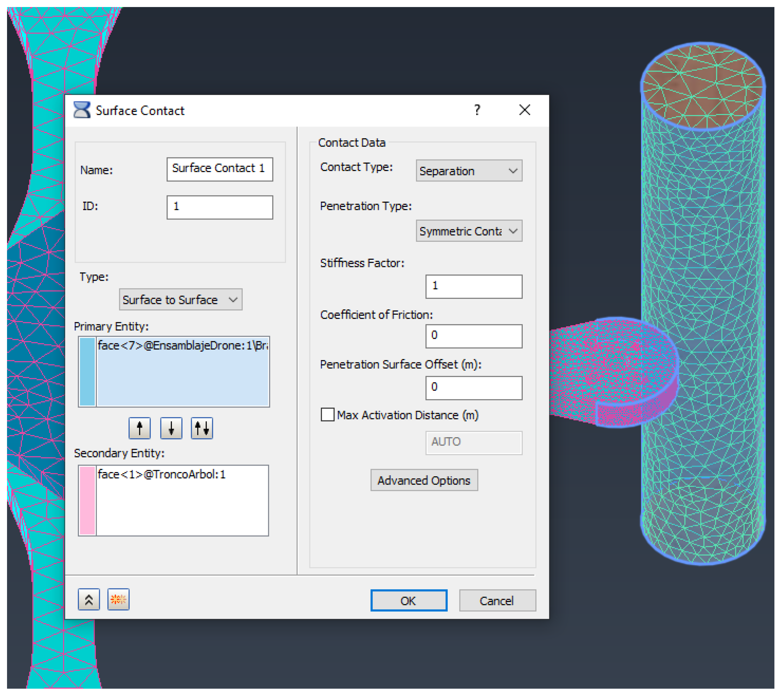This screenshot has height=697, width=783.
Task: Enable Max Activation Distance checkbox
Action: coord(327,415)
